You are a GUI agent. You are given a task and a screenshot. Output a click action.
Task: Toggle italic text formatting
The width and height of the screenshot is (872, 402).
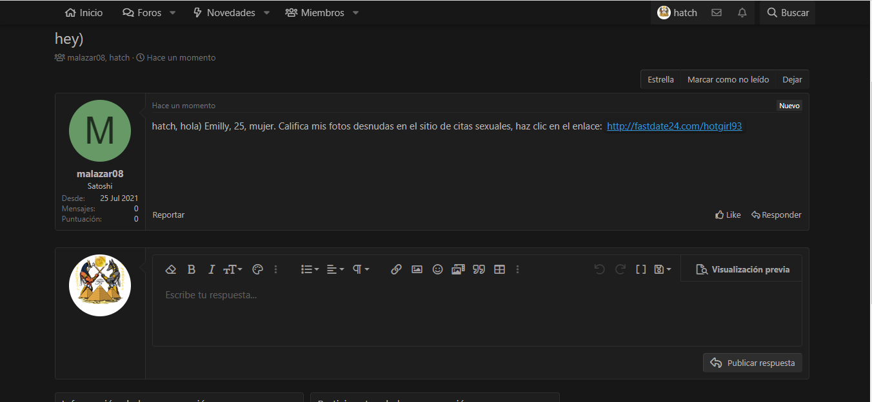click(211, 269)
